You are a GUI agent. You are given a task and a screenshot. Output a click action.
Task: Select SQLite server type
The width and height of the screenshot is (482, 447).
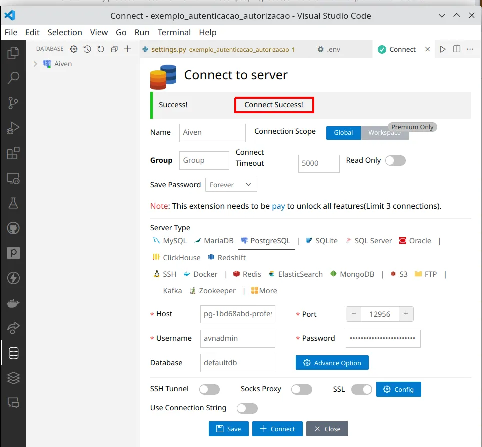click(322, 241)
